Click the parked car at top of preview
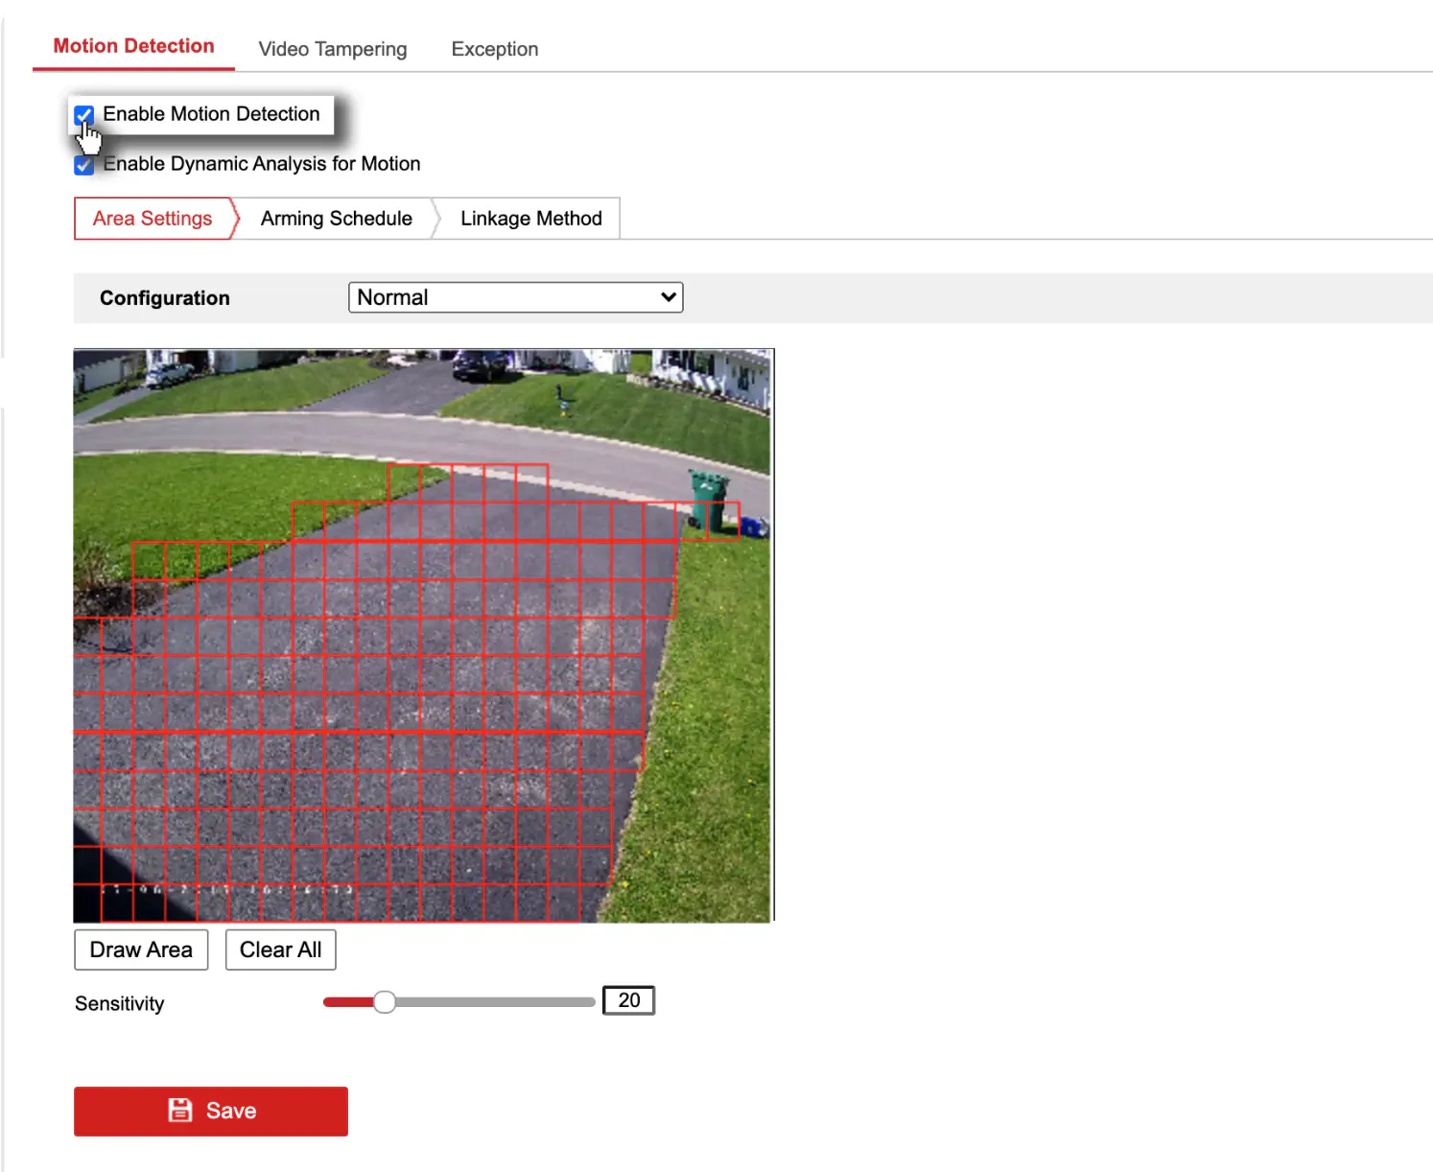The height and width of the screenshot is (1172, 1433). pos(482,364)
